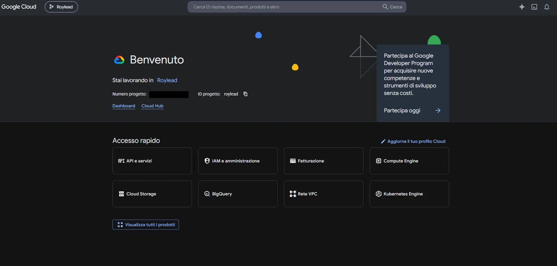Open IAM e amministrazione
Viewport: 557px width, 266px height.
[x=238, y=161]
